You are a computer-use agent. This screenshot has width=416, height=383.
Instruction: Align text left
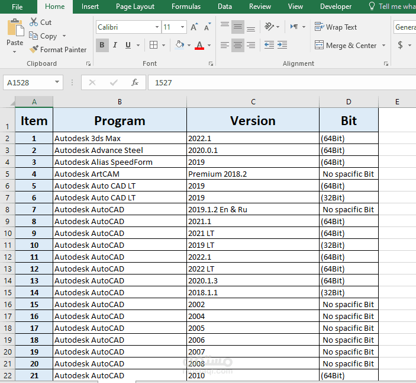tap(225, 45)
